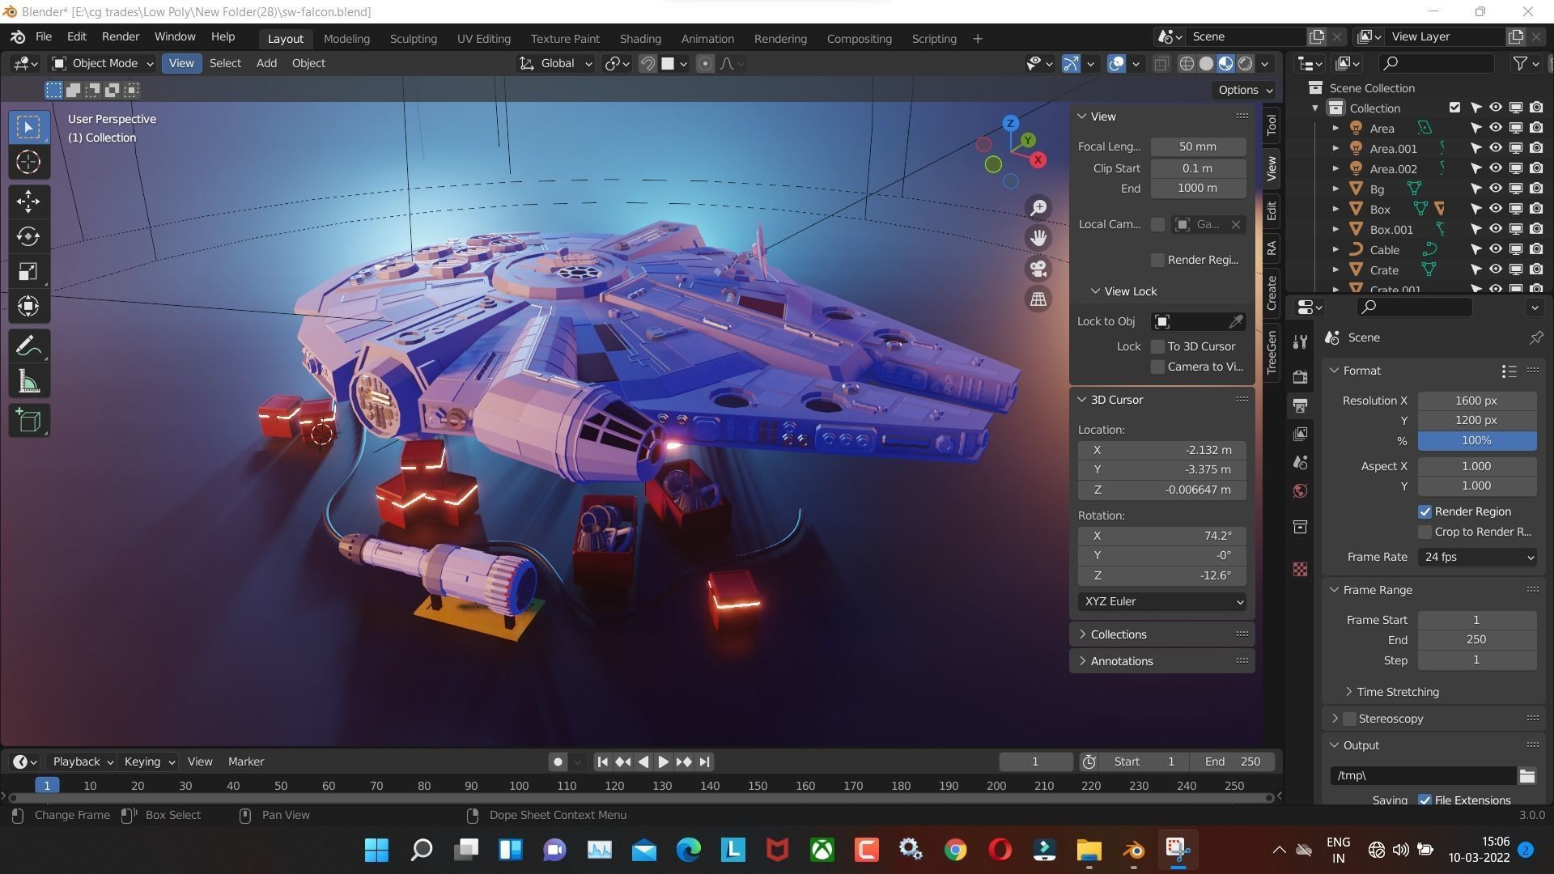Enable Camera to View lock checkbox

click(1157, 367)
